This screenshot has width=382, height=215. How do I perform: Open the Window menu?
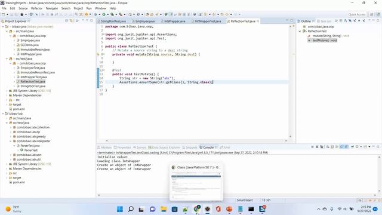[x=100, y=8]
